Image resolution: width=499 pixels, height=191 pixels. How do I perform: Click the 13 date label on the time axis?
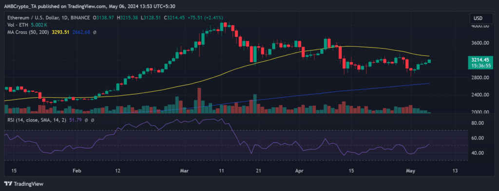(455, 171)
